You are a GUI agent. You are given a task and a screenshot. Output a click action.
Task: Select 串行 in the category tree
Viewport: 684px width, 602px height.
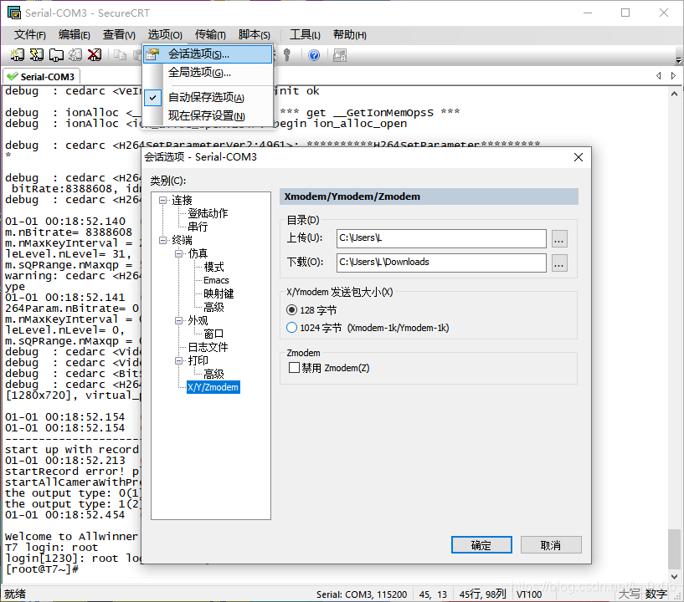point(198,227)
